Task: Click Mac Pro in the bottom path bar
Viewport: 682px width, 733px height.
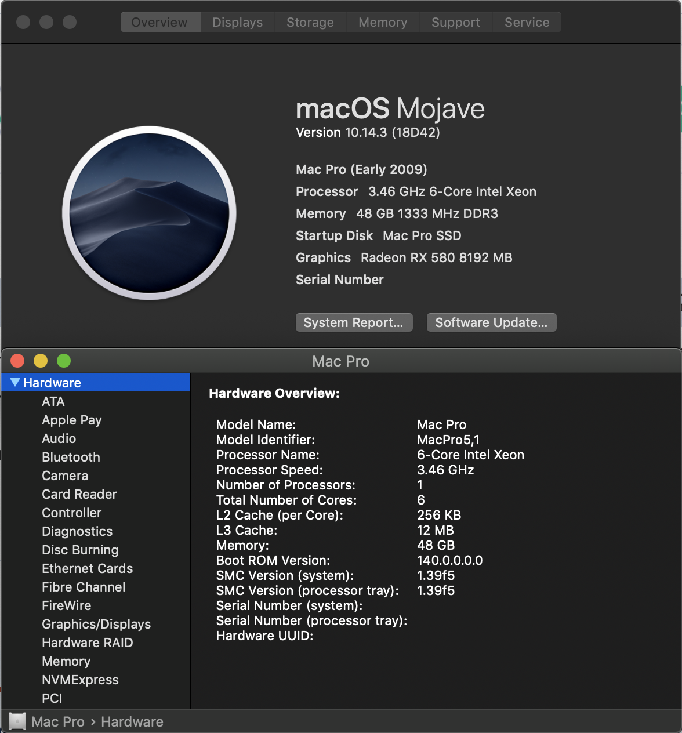Action: tap(58, 721)
